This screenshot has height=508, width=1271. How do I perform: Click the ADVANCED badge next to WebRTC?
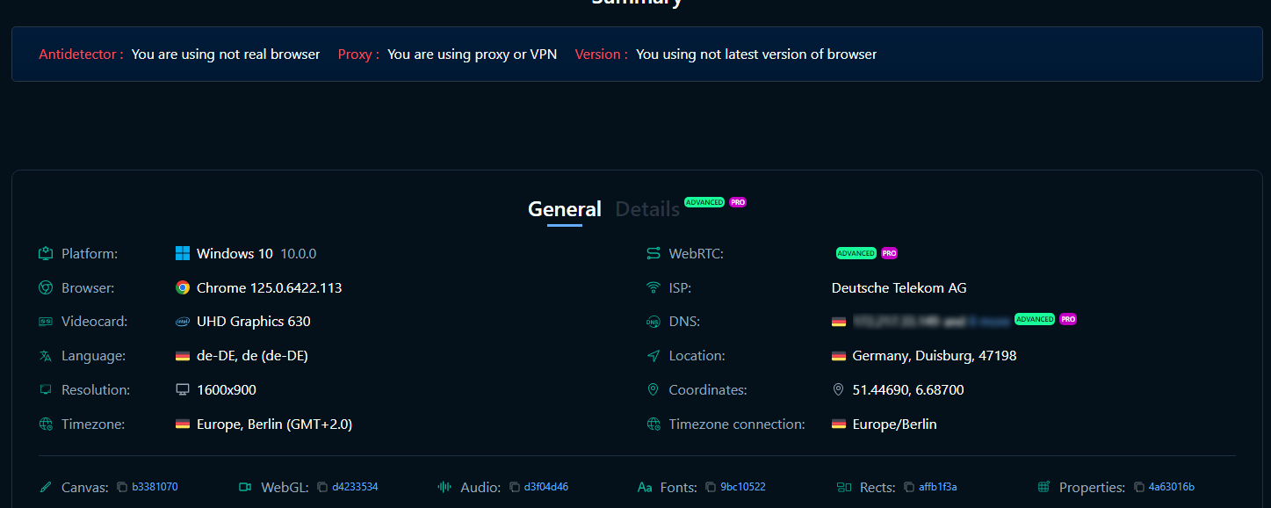click(856, 253)
